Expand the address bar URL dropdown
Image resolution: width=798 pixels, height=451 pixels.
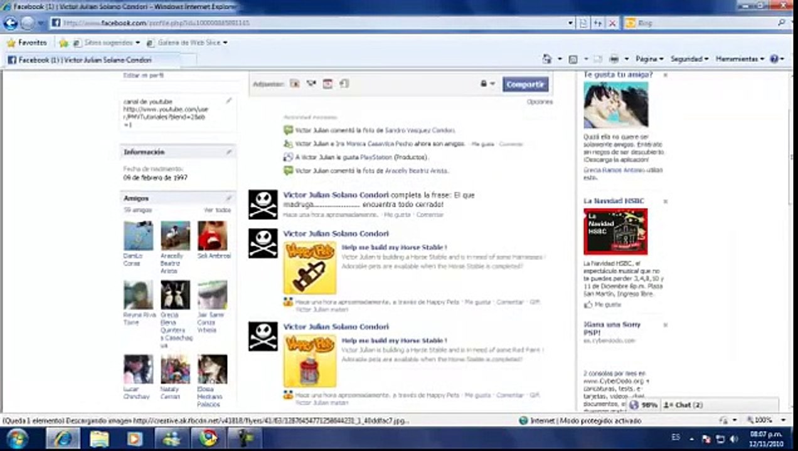(x=570, y=23)
